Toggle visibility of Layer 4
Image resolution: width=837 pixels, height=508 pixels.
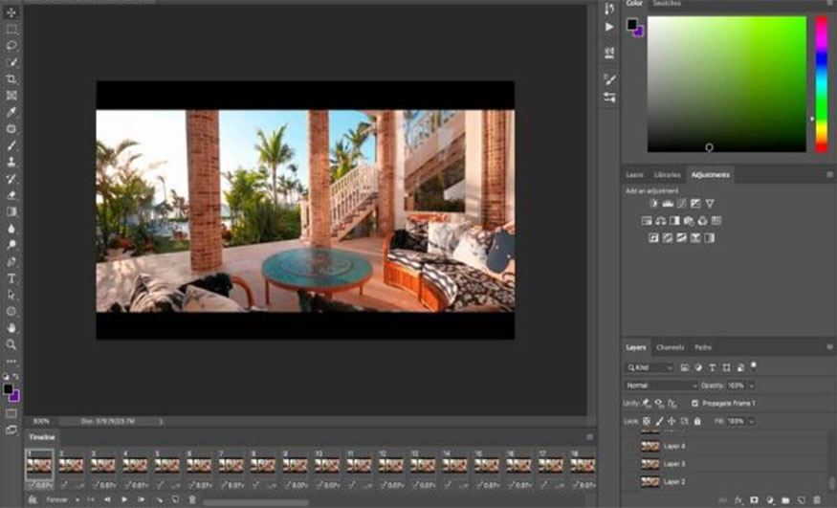point(632,447)
